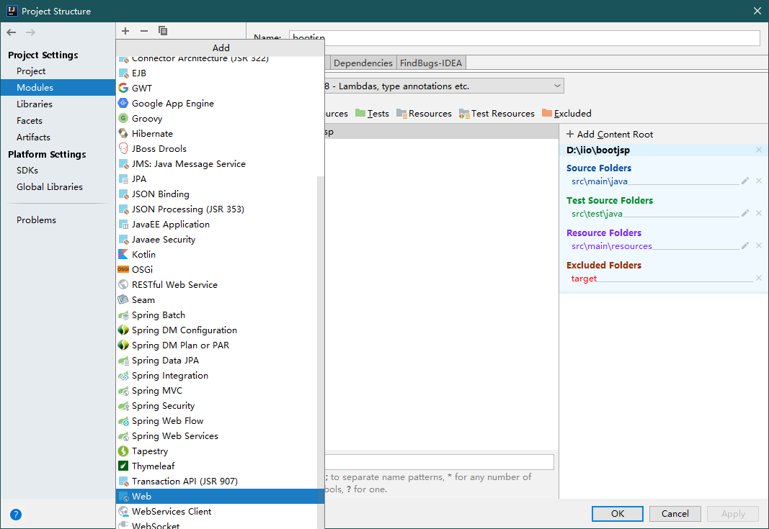
Task: Mark as Excluded folder button
Action: [x=567, y=114]
